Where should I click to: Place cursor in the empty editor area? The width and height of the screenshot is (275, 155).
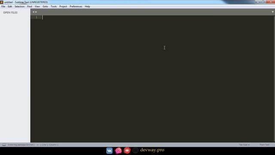tap(153, 79)
